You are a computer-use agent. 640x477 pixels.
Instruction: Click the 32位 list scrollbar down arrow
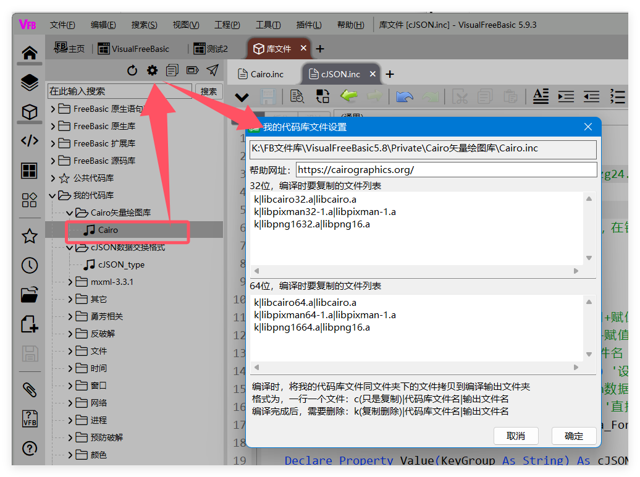coord(589,258)
